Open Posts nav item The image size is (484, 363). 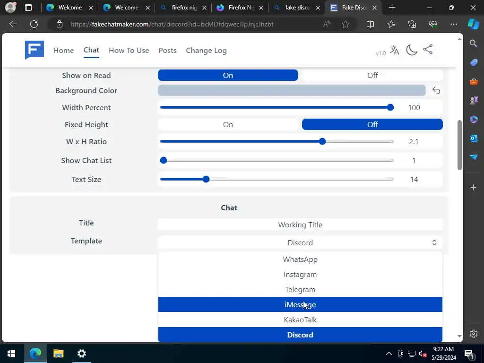point(168,50)
